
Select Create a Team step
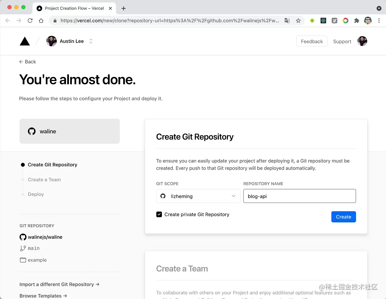coord(44,180)
